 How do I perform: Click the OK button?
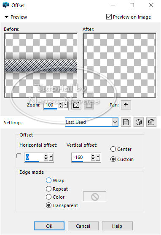(x=49, y=226)
